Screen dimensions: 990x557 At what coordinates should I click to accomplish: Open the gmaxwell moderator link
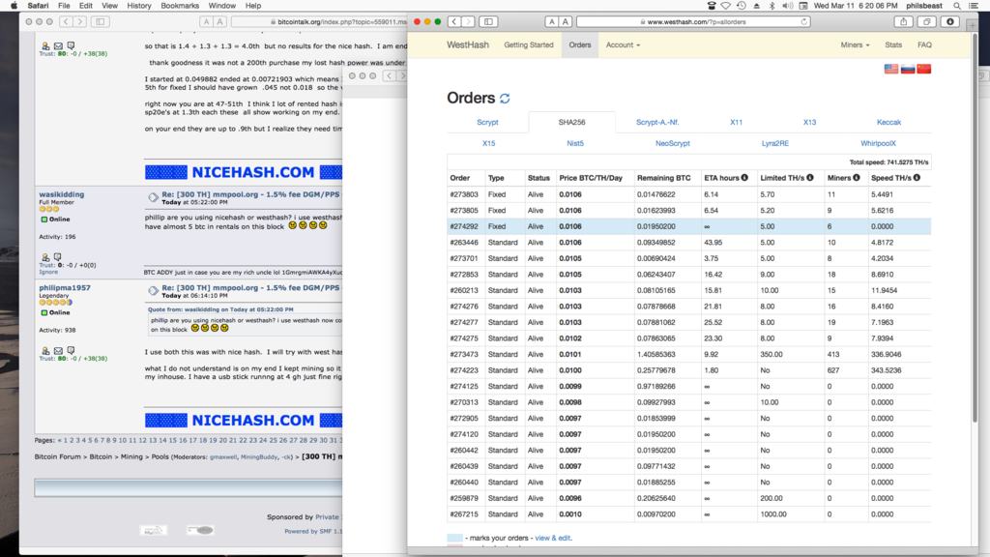click(x=223, y=456)
